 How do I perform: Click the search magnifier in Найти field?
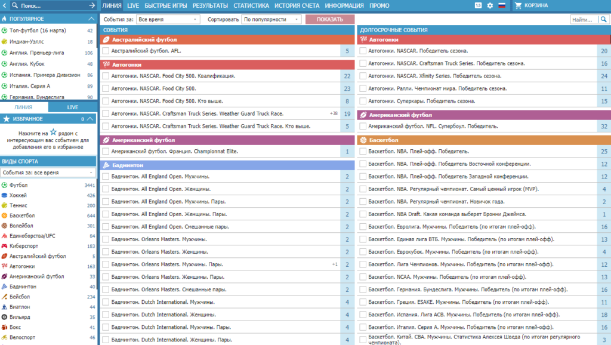[x=604, y=19]
